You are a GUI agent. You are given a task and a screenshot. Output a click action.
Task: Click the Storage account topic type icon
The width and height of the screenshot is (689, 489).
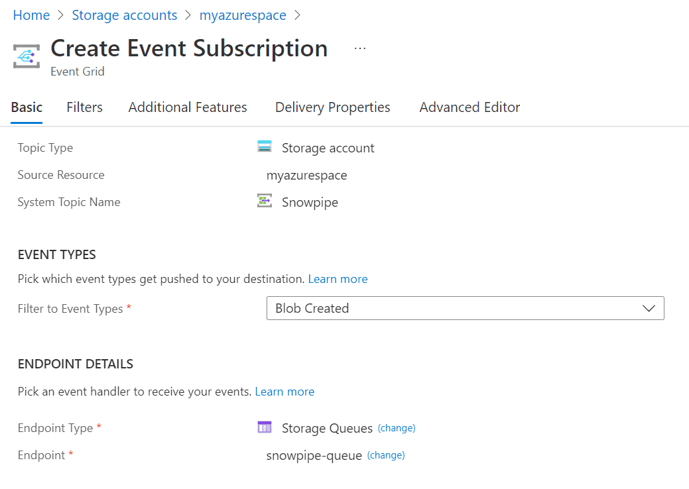pyautogui.click(x=265, y=147)
